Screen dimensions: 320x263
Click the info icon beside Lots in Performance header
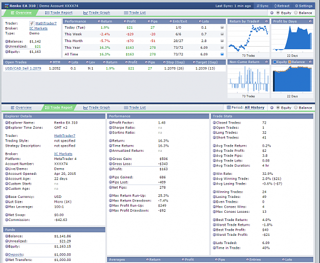200,21
